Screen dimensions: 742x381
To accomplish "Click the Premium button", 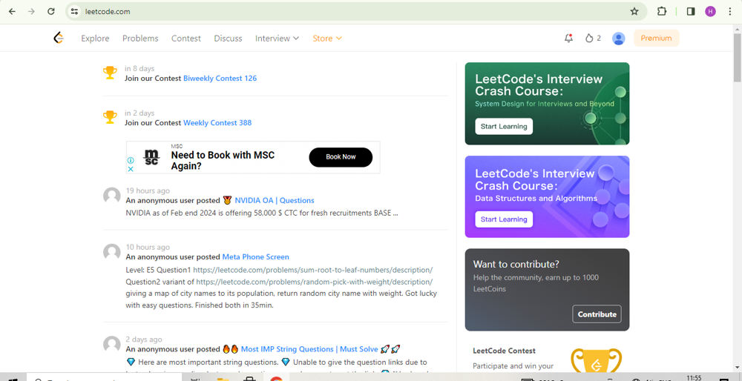I will click(x=656, y=39).
